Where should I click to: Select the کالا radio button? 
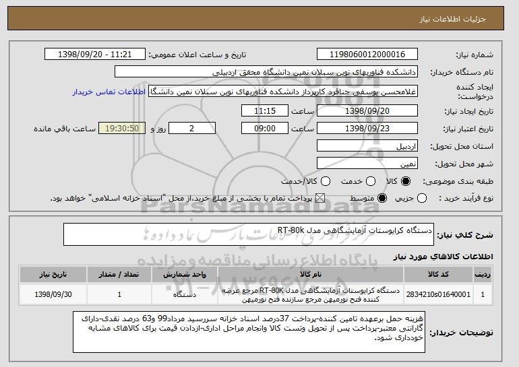point(406,181)
